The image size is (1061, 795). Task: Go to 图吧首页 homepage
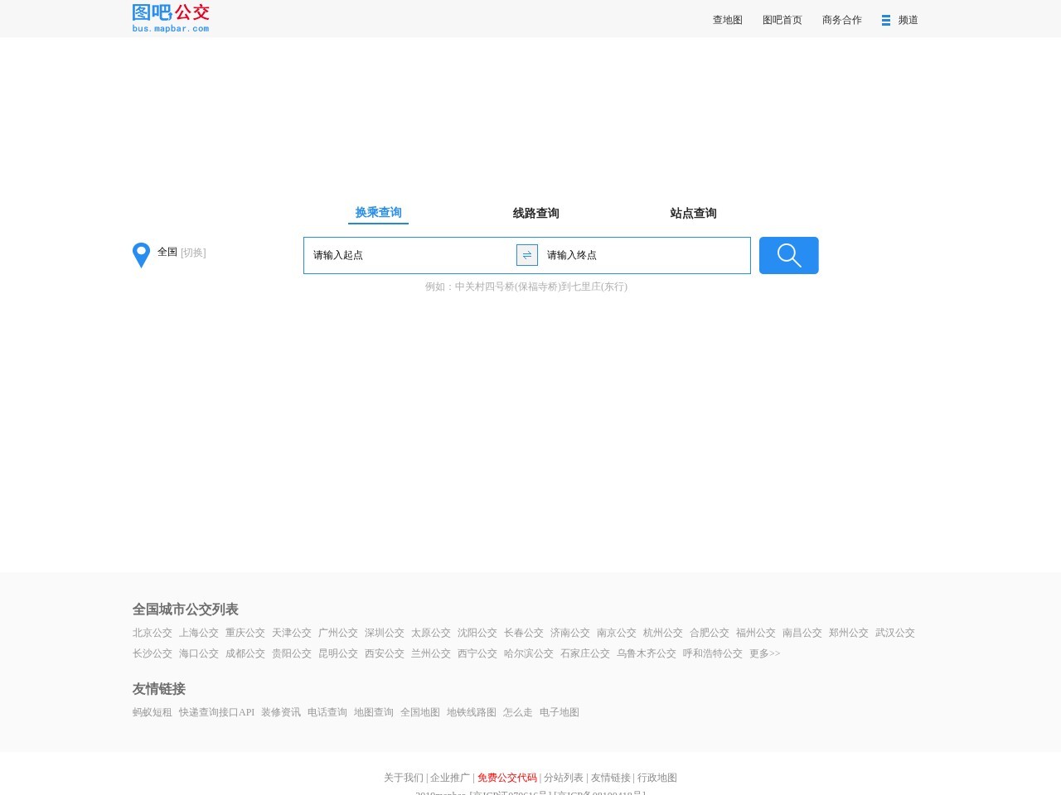pos(781,19)
